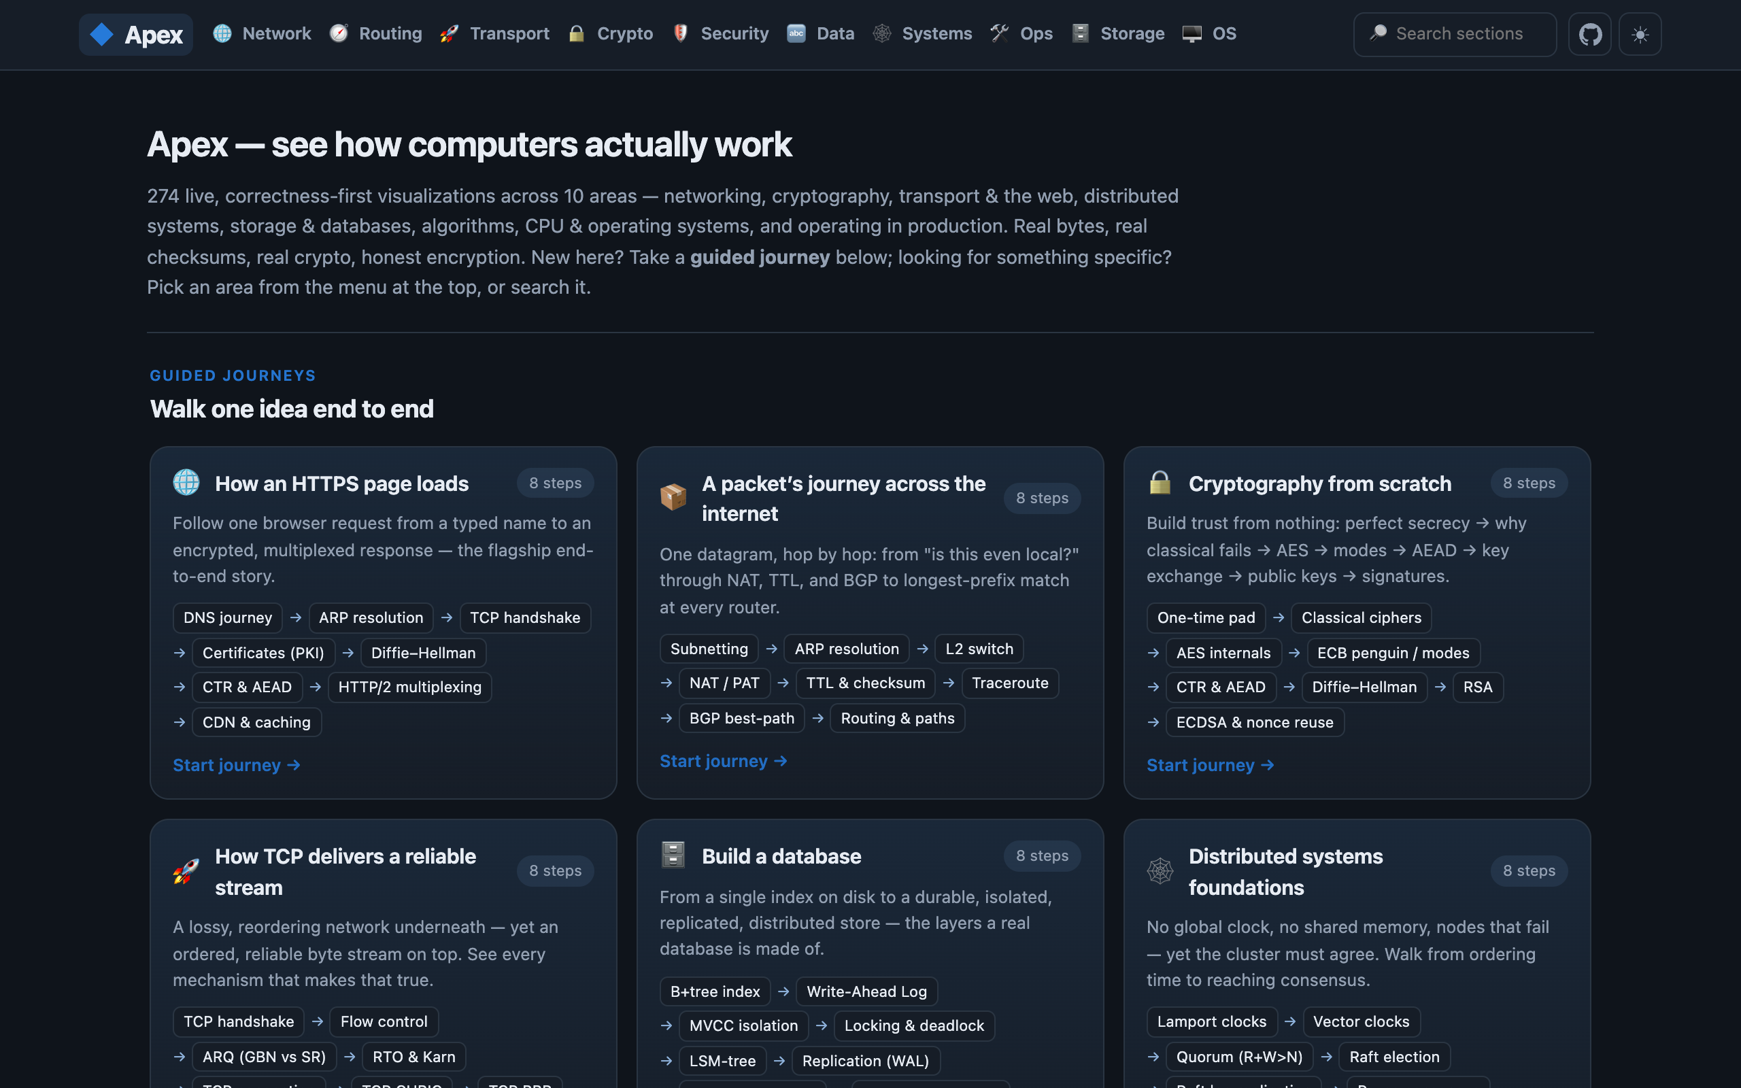Open the Traceroute step

click(x=1010, y=683)
